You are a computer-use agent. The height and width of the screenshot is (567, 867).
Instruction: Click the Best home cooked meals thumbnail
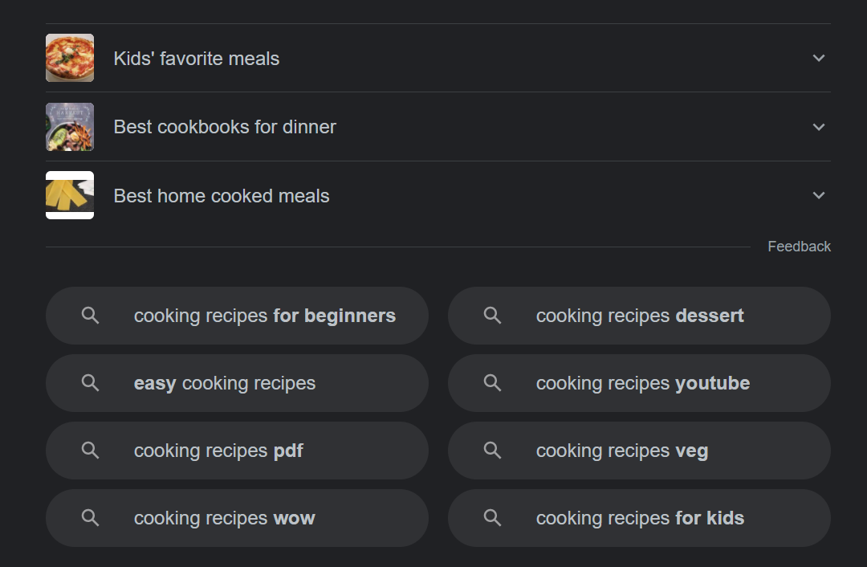tap(70, 195)
